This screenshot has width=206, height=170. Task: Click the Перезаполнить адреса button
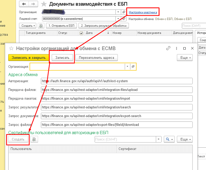(96, 58)
